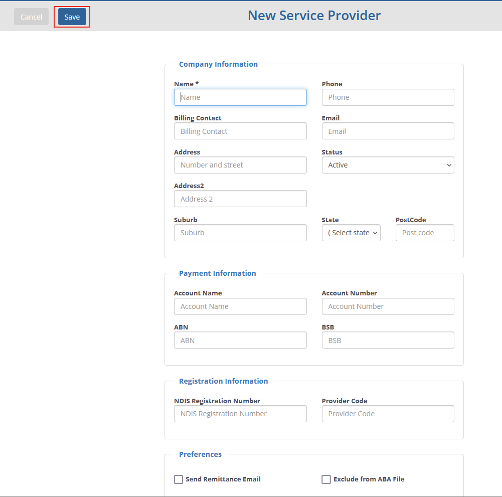Select the Billing Contact field
Screen dimensions: 502x497
[x=240, y=131]
